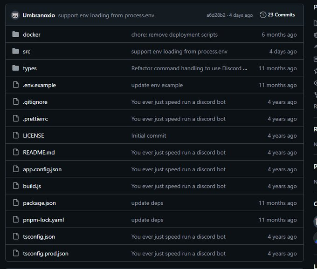Click '4 days ago' in the commit header
This screenshot has height=269, width=317.
pos(241,15)
